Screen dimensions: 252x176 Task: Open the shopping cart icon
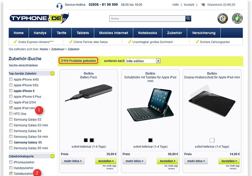pyautogui.click(x=203, y=5)
